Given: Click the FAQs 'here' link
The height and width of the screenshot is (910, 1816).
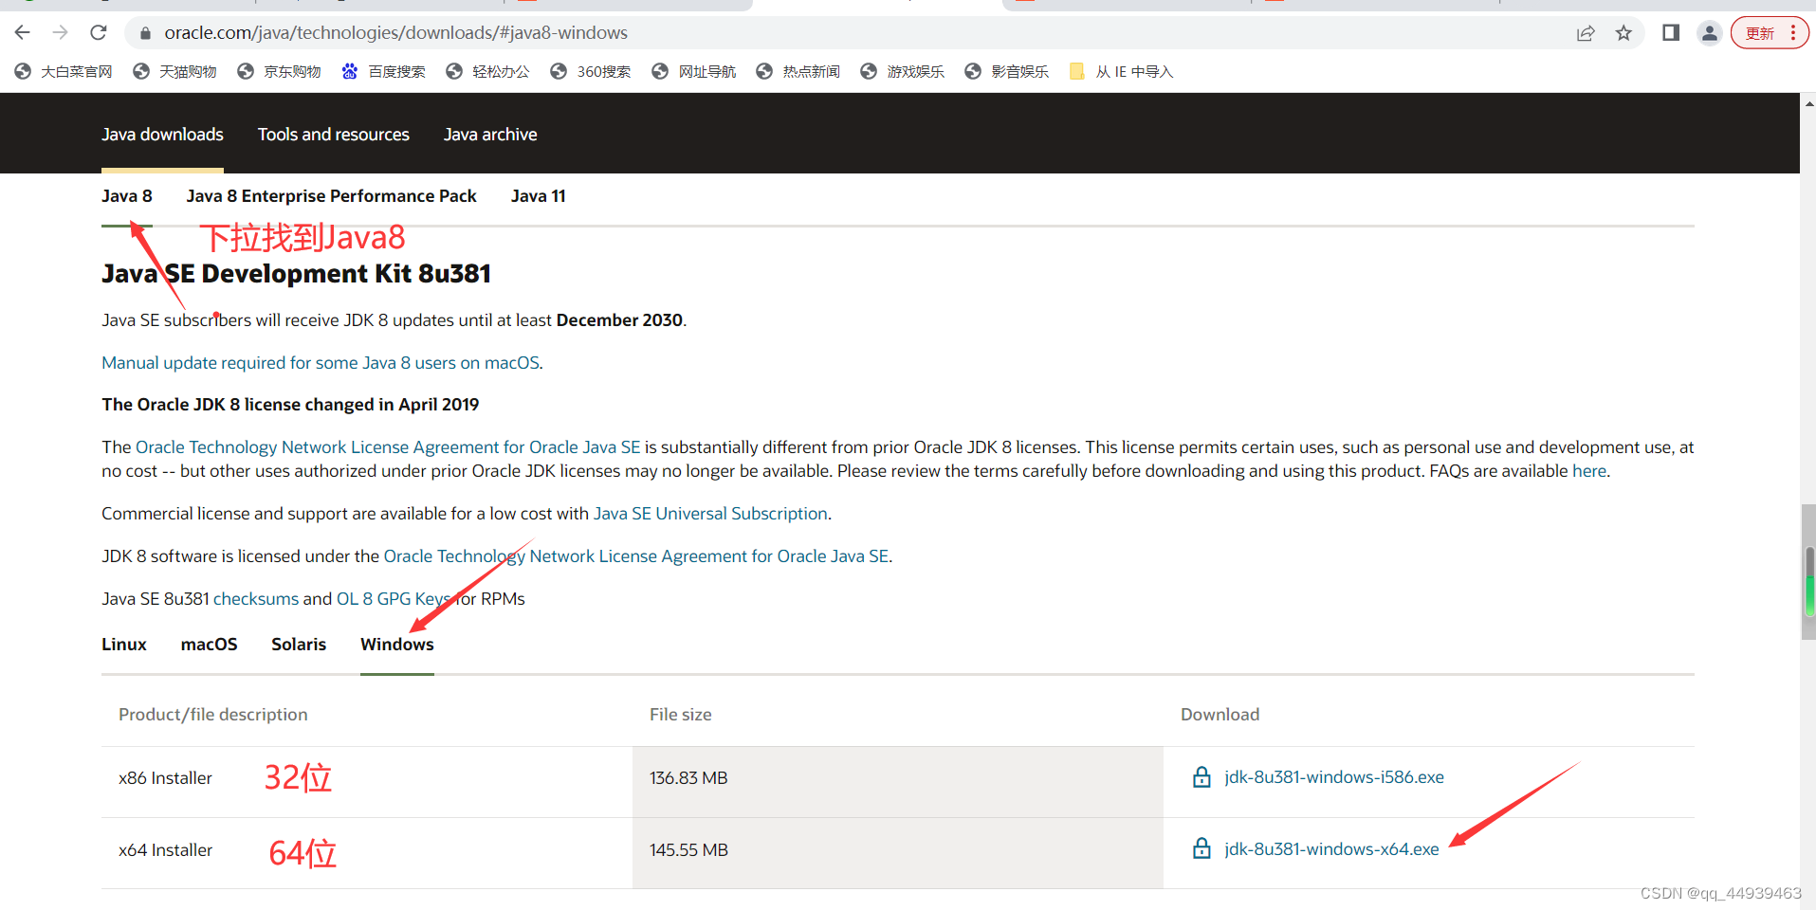Looking at the screenshot, I should click(x=1588, y=471).
